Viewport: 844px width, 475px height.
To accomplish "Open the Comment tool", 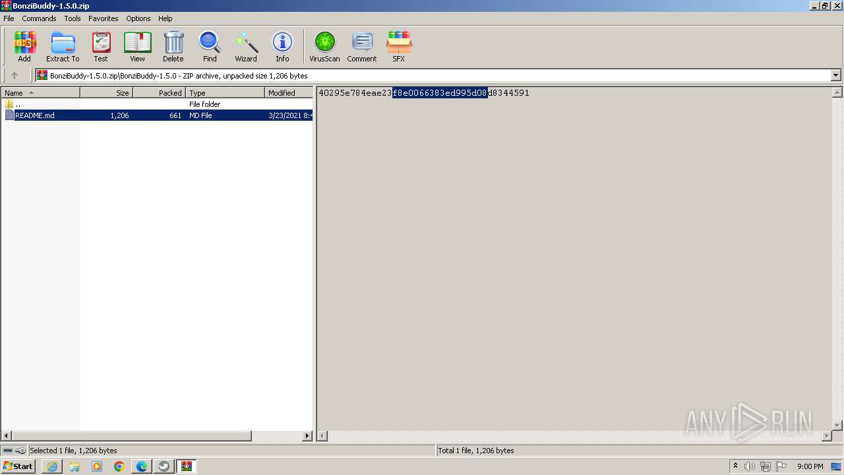I will (362, 46).
